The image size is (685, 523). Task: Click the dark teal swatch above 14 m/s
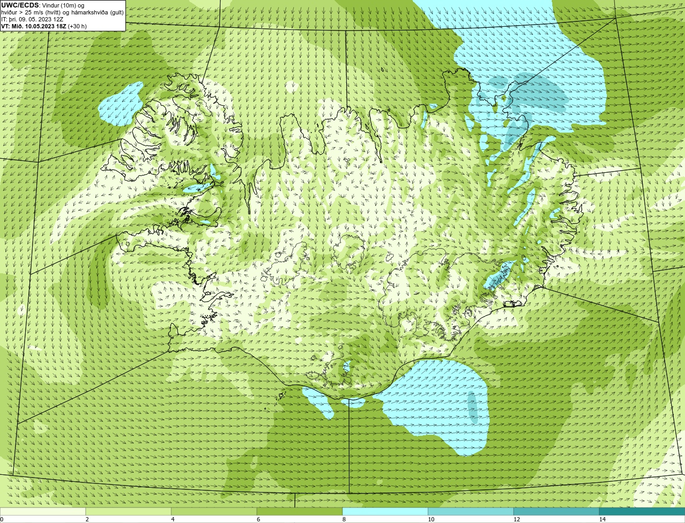(642, 511)
